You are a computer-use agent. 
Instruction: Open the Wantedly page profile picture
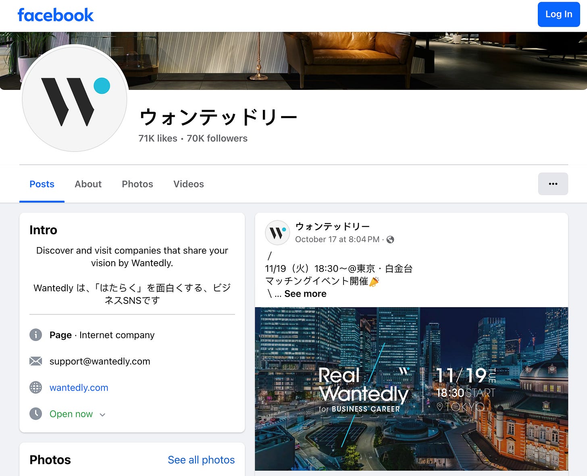(75, 99)
